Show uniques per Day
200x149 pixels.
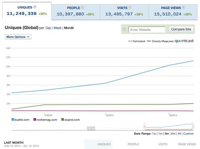pos(48,28)
